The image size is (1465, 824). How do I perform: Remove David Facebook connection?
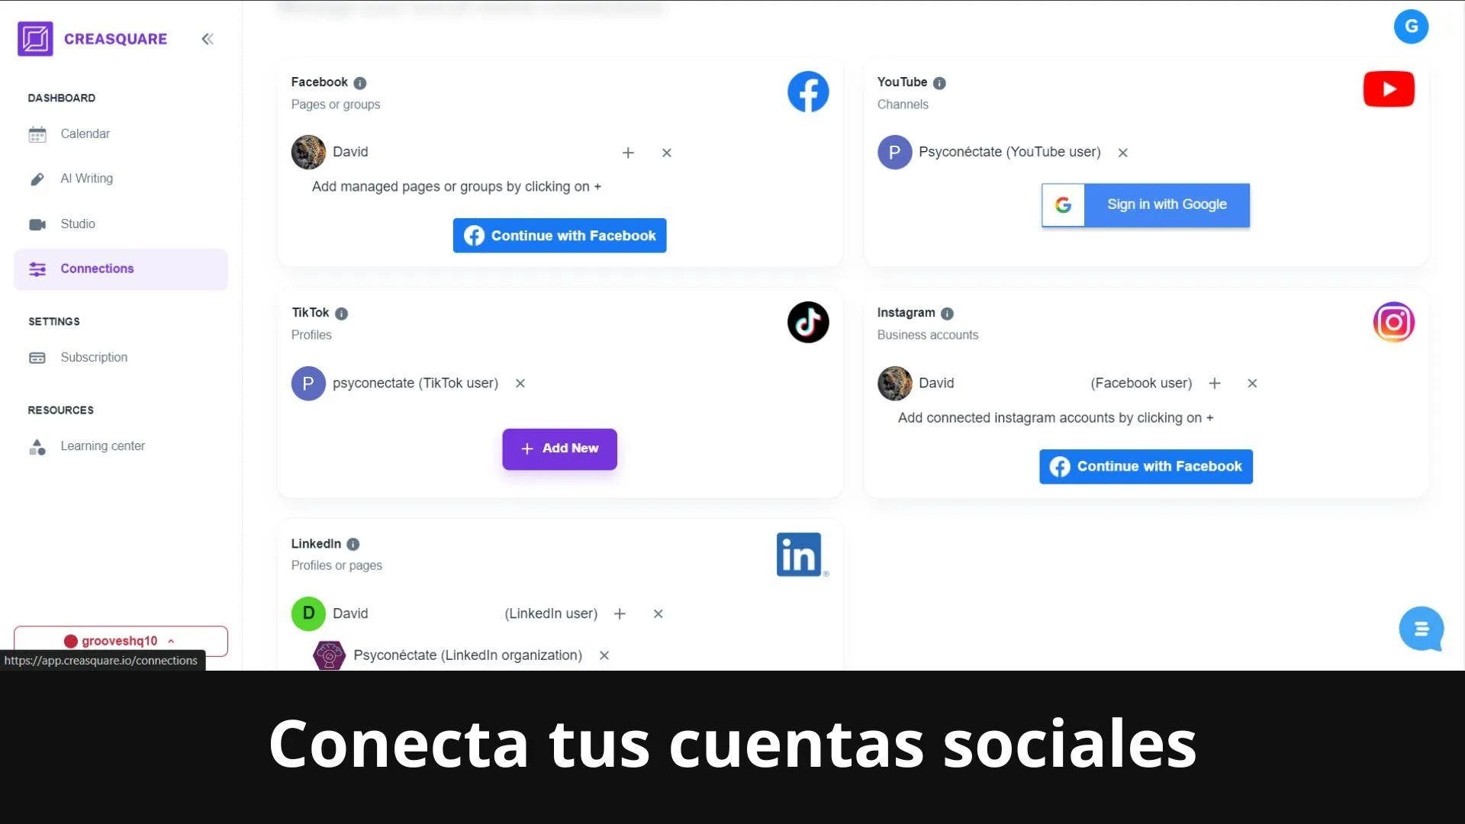pos(665,152)
